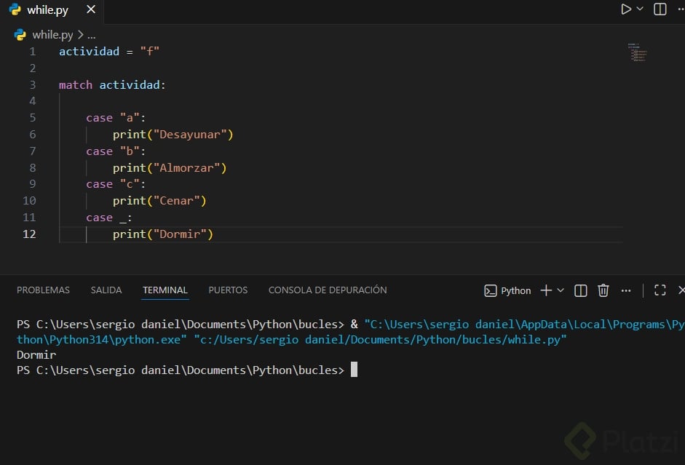The width and height of the screenshot is (685, 465).
Task: Split the editor to the right
Action: (660, 9)
